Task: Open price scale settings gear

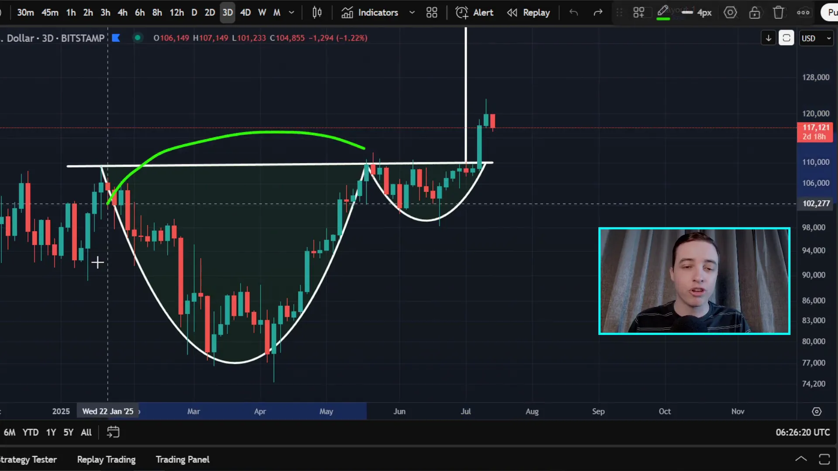Action: (x=817, y=411)
